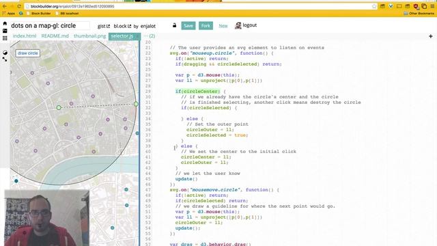Click the svg.on mouseup.circle line

point(221,53)
